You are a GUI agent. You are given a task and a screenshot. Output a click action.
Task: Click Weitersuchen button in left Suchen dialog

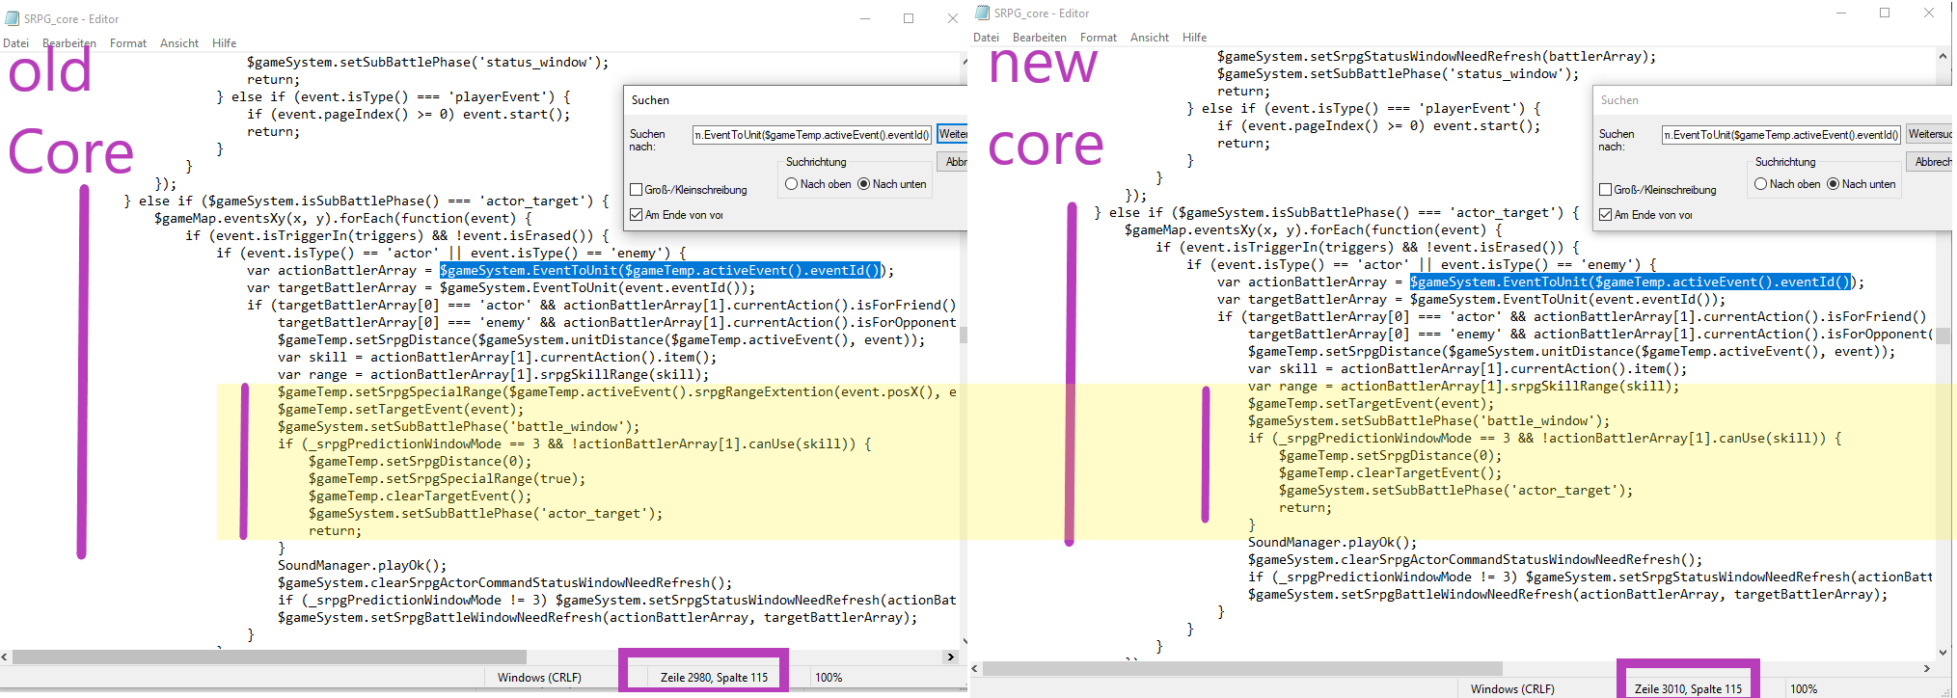coord(952,134)
